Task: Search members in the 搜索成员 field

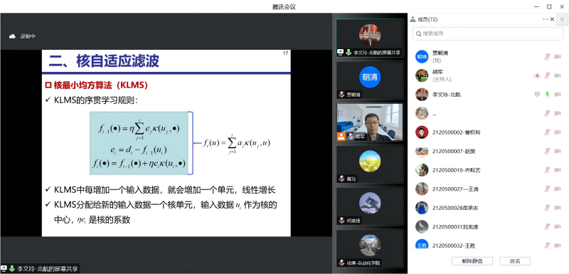Action: click(x=488, y=33)
